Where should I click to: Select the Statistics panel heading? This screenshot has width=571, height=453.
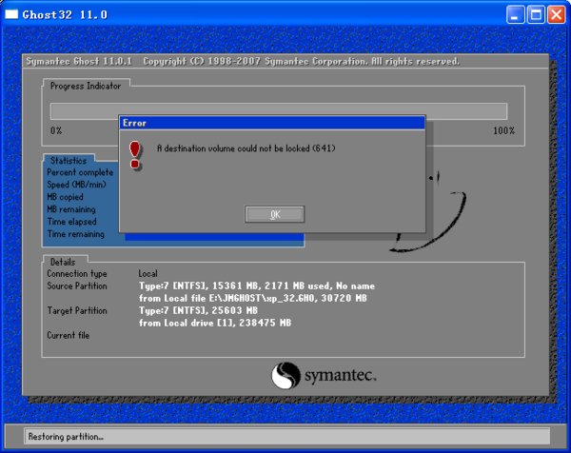pyautogui.click(x=69, y=161)
